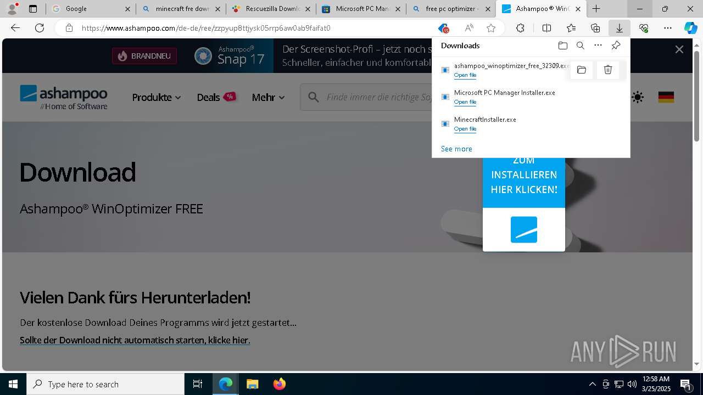This screenshot has height=395, width=703.
Task: Click the taskbar search box
Action: click(105, 384)
